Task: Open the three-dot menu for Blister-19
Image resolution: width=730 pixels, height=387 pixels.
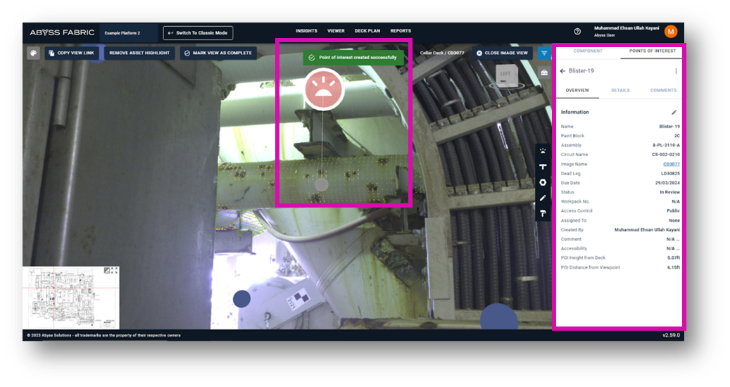Action: pyautogui.click(x=676, y=71)
